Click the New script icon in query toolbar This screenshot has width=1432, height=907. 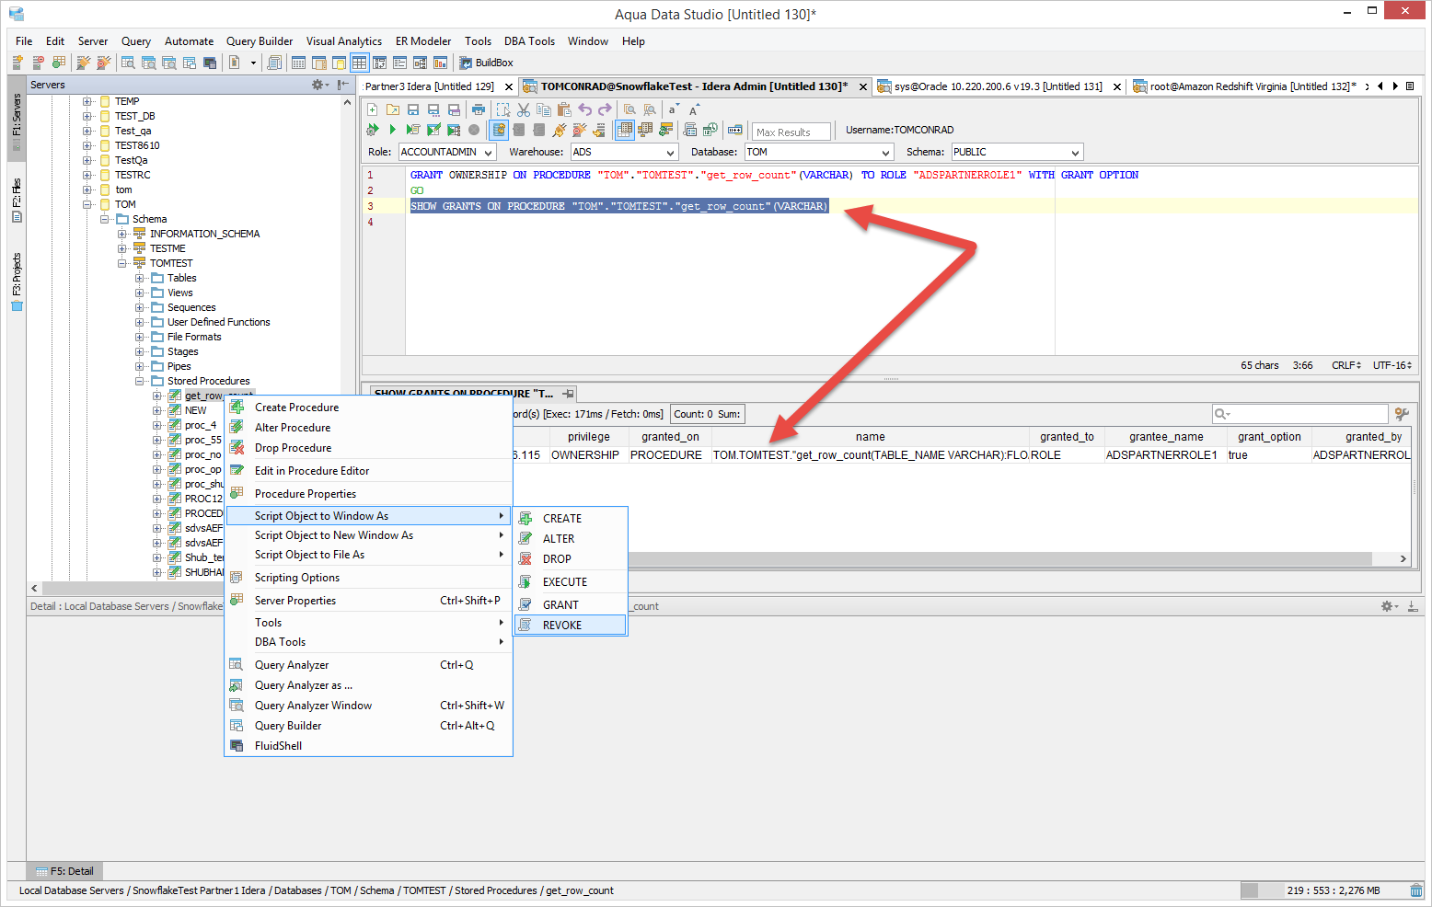pos(372,109)
